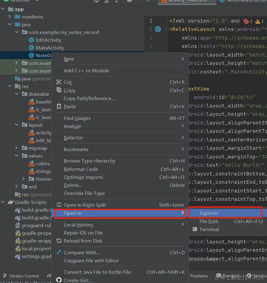
Task: Select Optimize Imports
Action: pyautogui.click(x=120, y=177)
